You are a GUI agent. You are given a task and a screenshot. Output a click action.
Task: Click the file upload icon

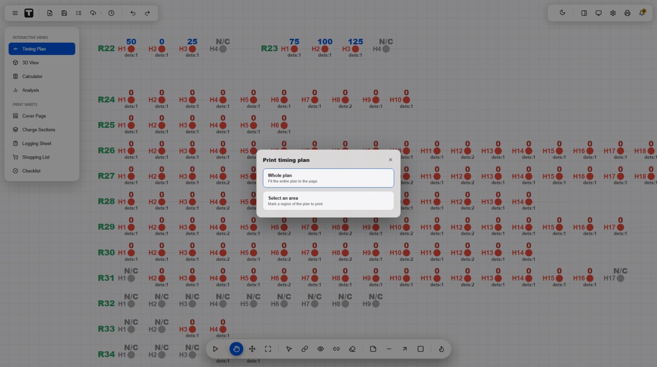tap(50, 13)
